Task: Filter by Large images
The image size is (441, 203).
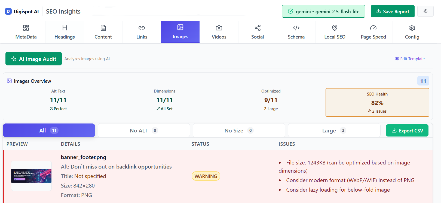Action: (x=334, y=130)
